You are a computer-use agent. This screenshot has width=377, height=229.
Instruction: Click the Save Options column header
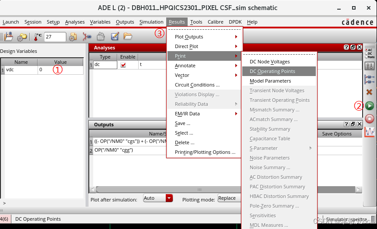click(337, 134)
